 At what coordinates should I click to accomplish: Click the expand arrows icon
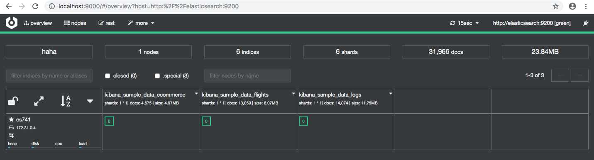click(39, 101)
